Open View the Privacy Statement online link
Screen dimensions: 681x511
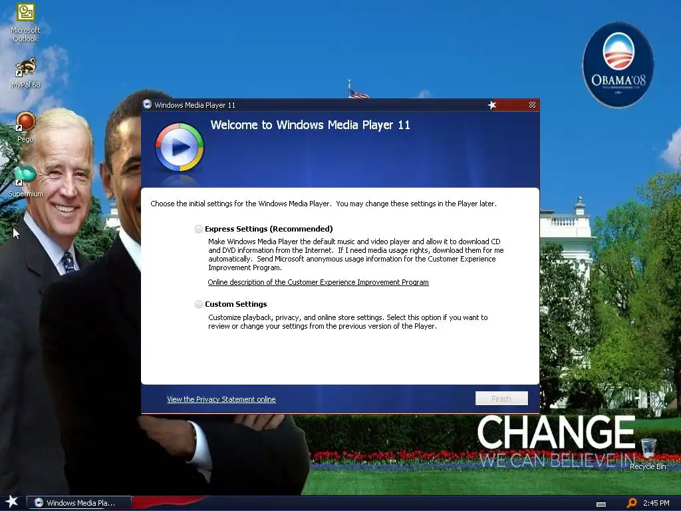[x=221, y=399]
